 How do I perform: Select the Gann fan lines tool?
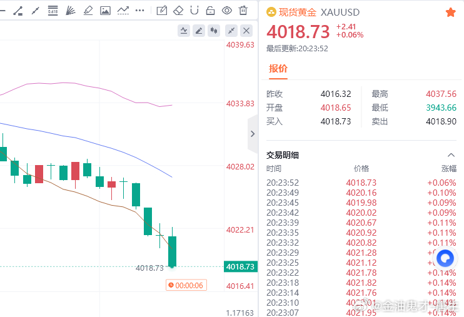coord(70,11)
